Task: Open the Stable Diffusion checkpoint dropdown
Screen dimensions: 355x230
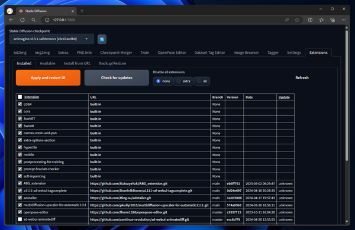Action: (51, 39)
